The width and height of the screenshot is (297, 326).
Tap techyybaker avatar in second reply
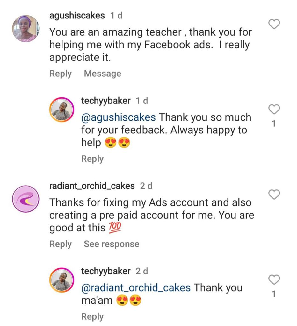pos(62,280)
